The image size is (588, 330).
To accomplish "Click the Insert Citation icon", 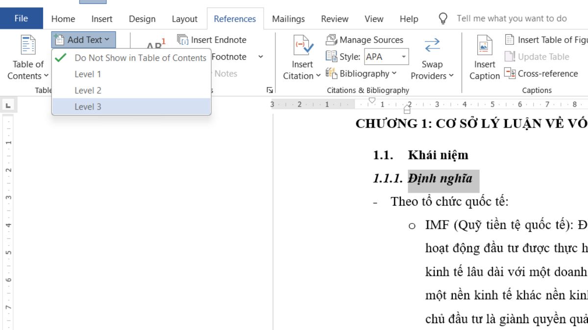I will pos(302,45).
